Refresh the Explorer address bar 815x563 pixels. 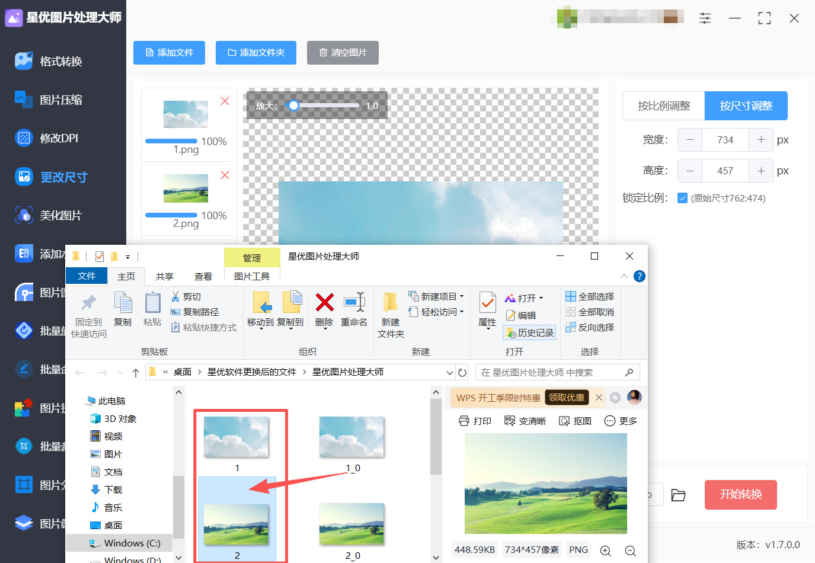tap(462, 373)
